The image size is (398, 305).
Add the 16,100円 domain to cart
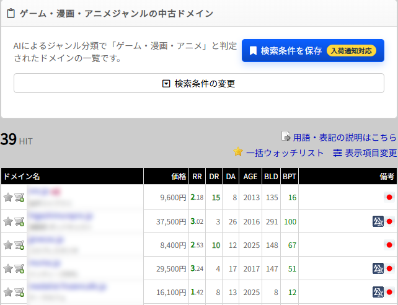coord(19,292)
